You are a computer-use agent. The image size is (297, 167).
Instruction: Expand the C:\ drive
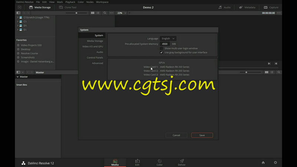(x=17, y=22)
